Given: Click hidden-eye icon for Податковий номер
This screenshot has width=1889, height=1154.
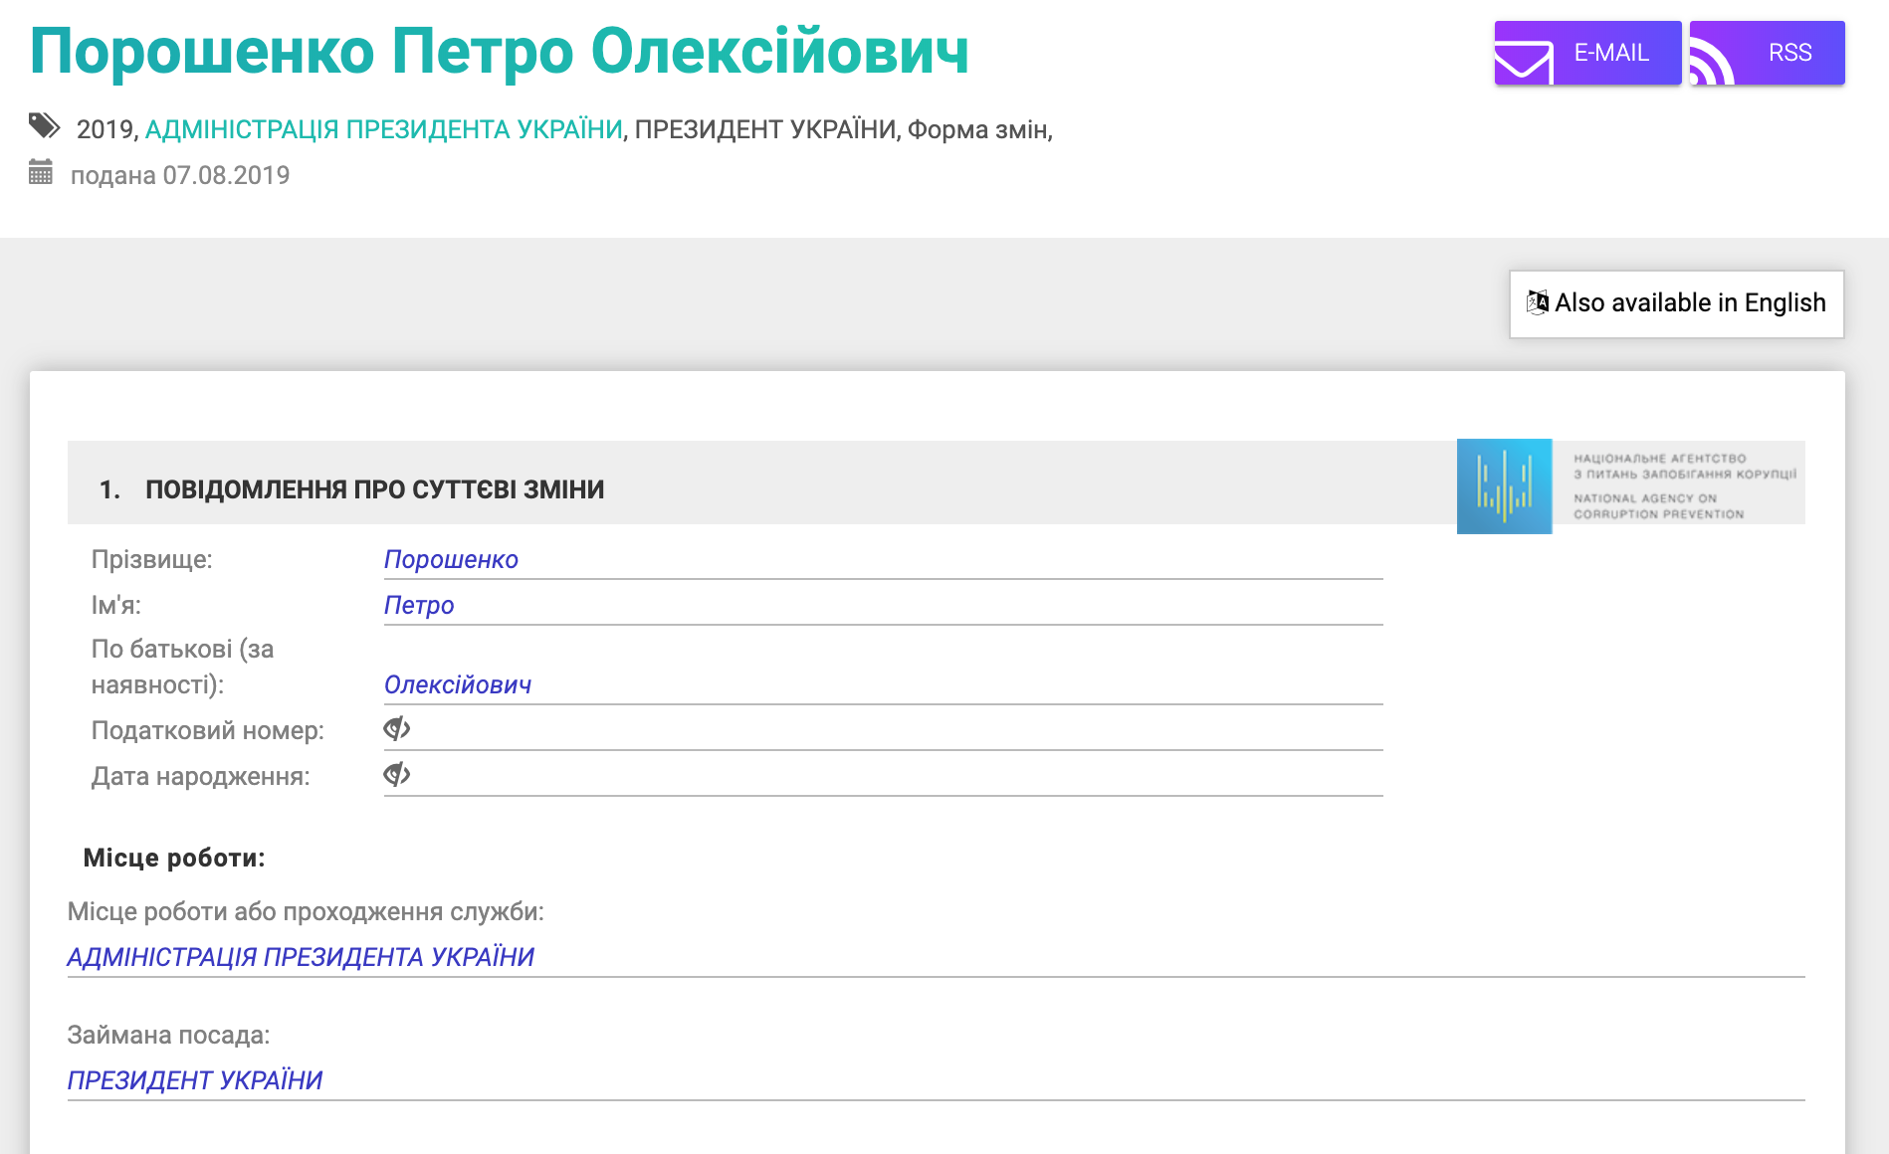Looking at the screenshot, I should tap(397, 729).
